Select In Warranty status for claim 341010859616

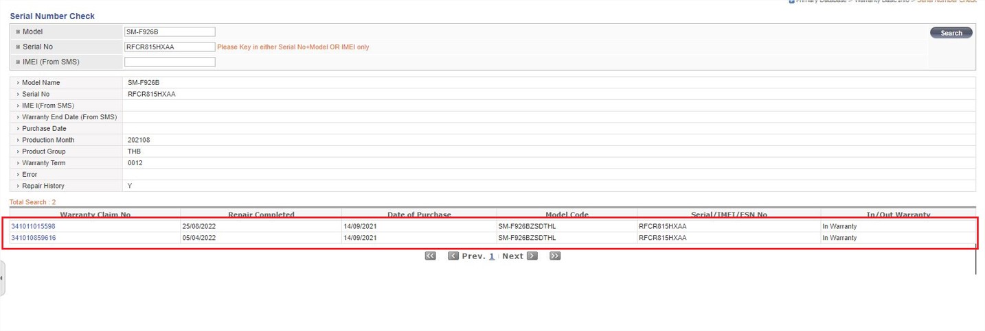coord(839,238)
